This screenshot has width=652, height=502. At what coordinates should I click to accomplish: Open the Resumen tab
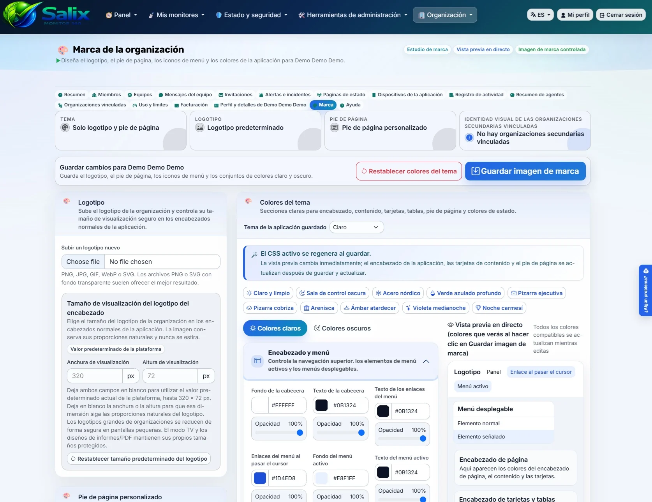72,95
